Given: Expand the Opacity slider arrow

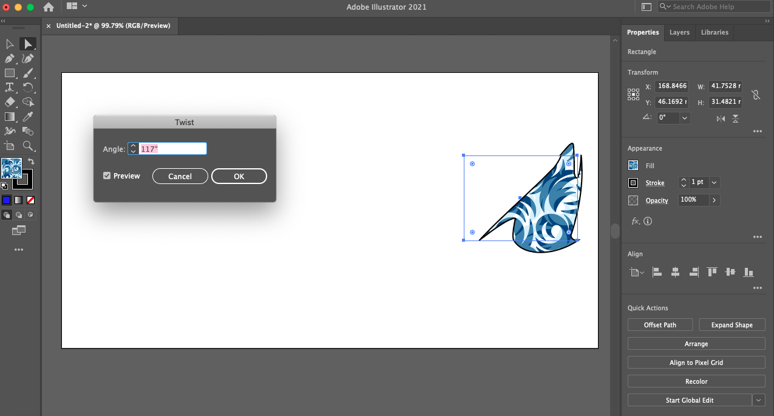Looking at the screenshot, I should 714,200.
